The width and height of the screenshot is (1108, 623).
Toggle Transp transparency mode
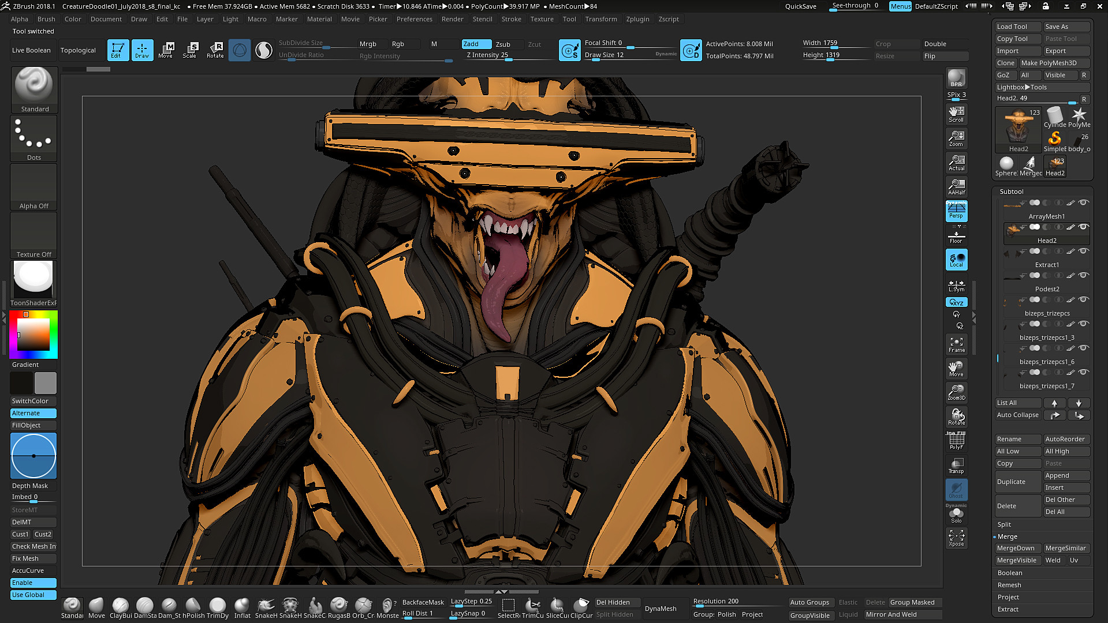click(x=956, y=466)
